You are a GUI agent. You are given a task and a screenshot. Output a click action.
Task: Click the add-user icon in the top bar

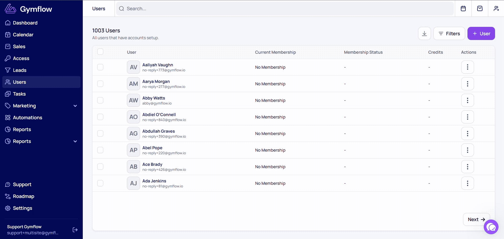(496, 8)
